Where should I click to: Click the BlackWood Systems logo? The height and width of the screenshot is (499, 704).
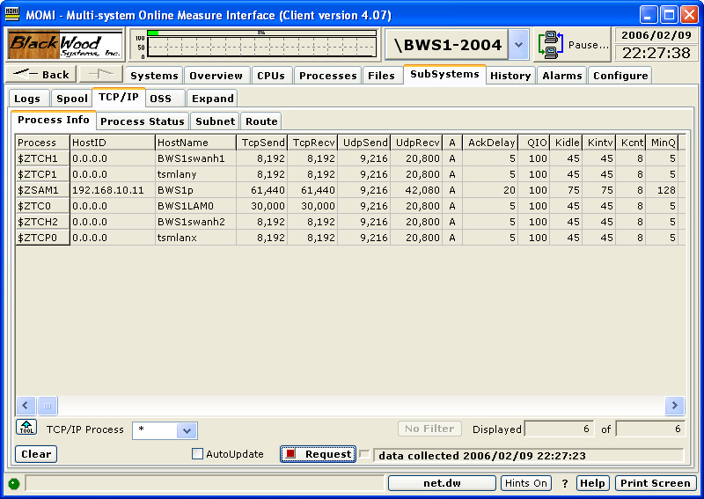(x=65, y=45)
